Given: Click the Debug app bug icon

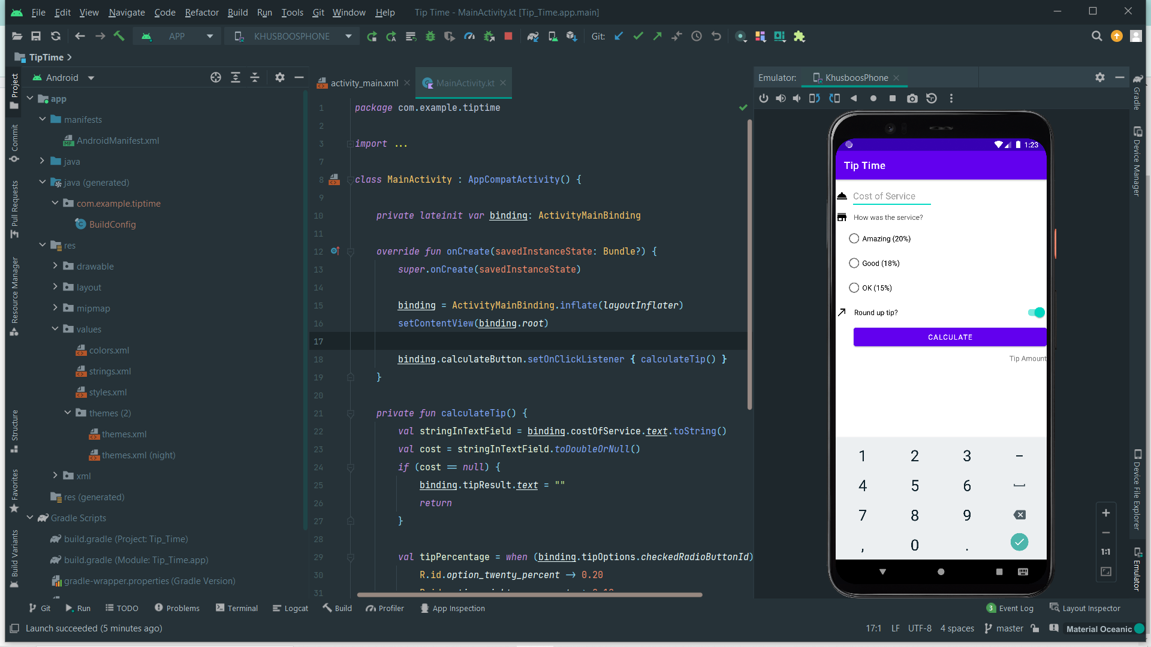Looking at the screenshot, I should [430, 37].
